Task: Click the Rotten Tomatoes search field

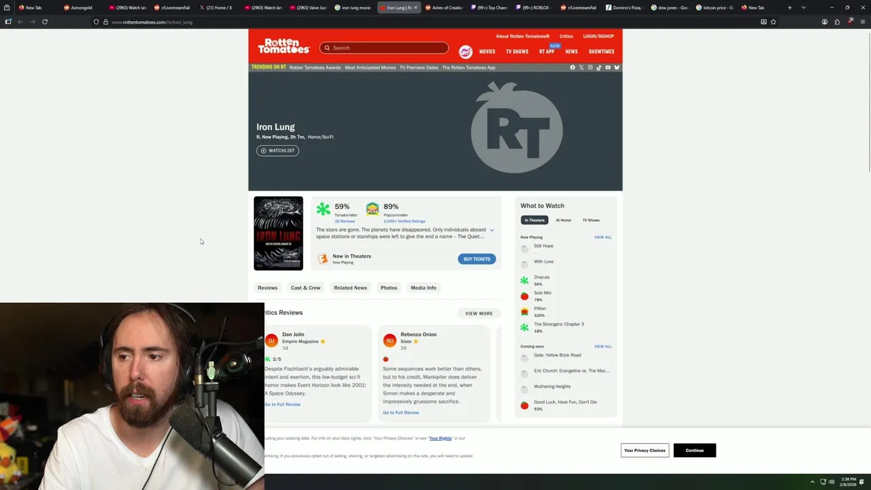Action: tap(384, 48)
